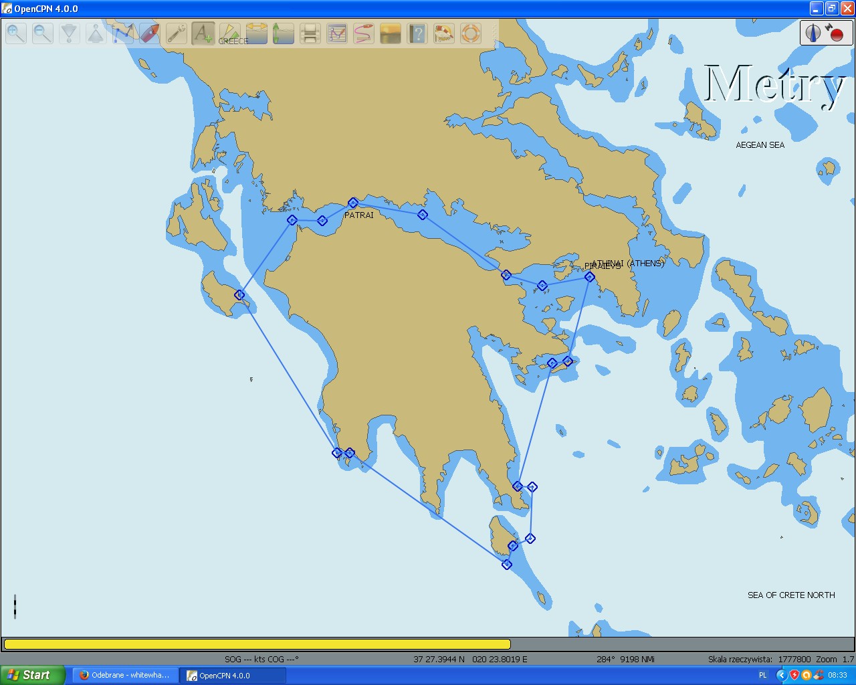Click the Zoom Out magnifier tool
This screenshot has height=685, width=856.
coord(43,33)
